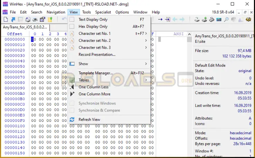Click the scroll up arrow of hex view
255x158 pixels.
tap(190, 34)
